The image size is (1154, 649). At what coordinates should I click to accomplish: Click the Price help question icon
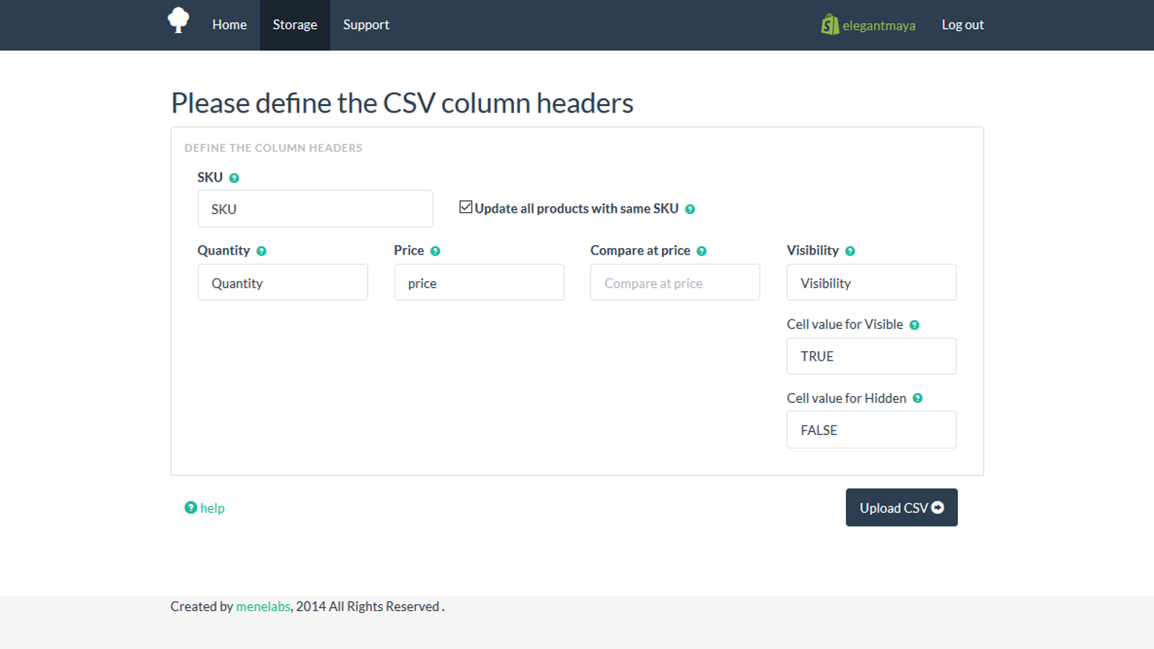click(x=436, y=250)
